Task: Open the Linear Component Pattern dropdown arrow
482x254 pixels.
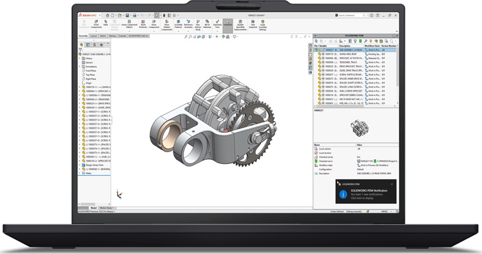Action: [129, 31]
